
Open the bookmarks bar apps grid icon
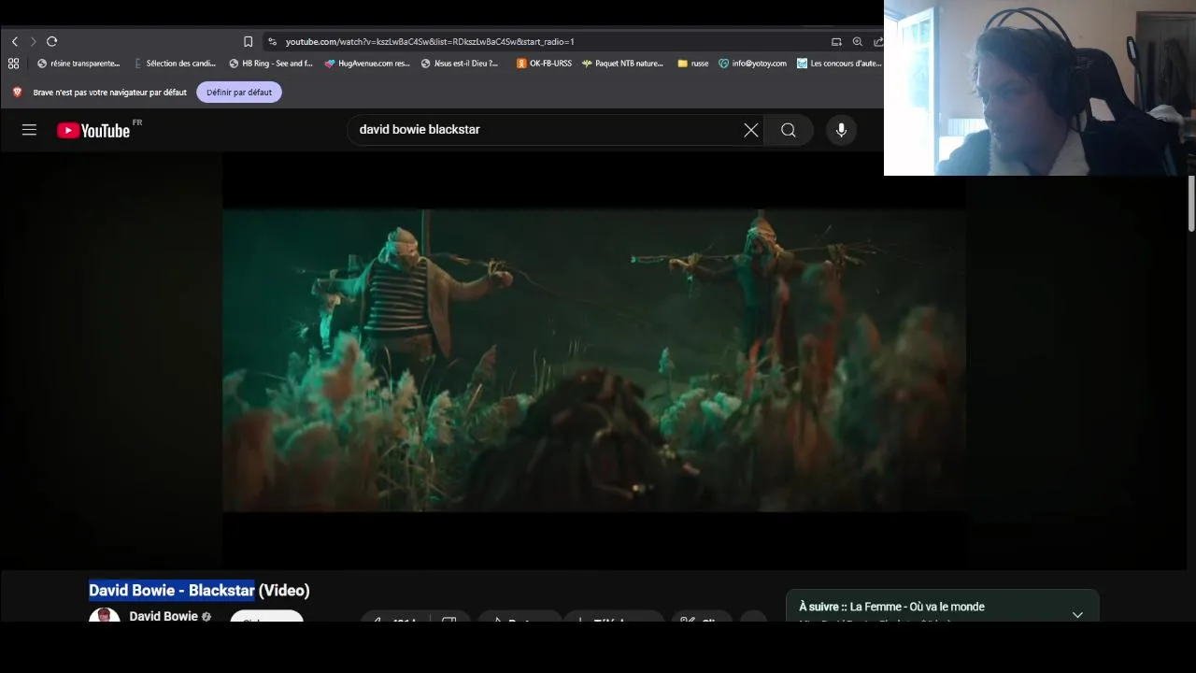[x=13, y=64]
